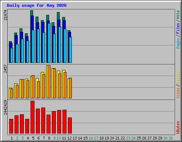Image resolution: width=182 pixels, height=142 pixels.
Task: Click day 5 on the x-axis
Action: (33, 138)
